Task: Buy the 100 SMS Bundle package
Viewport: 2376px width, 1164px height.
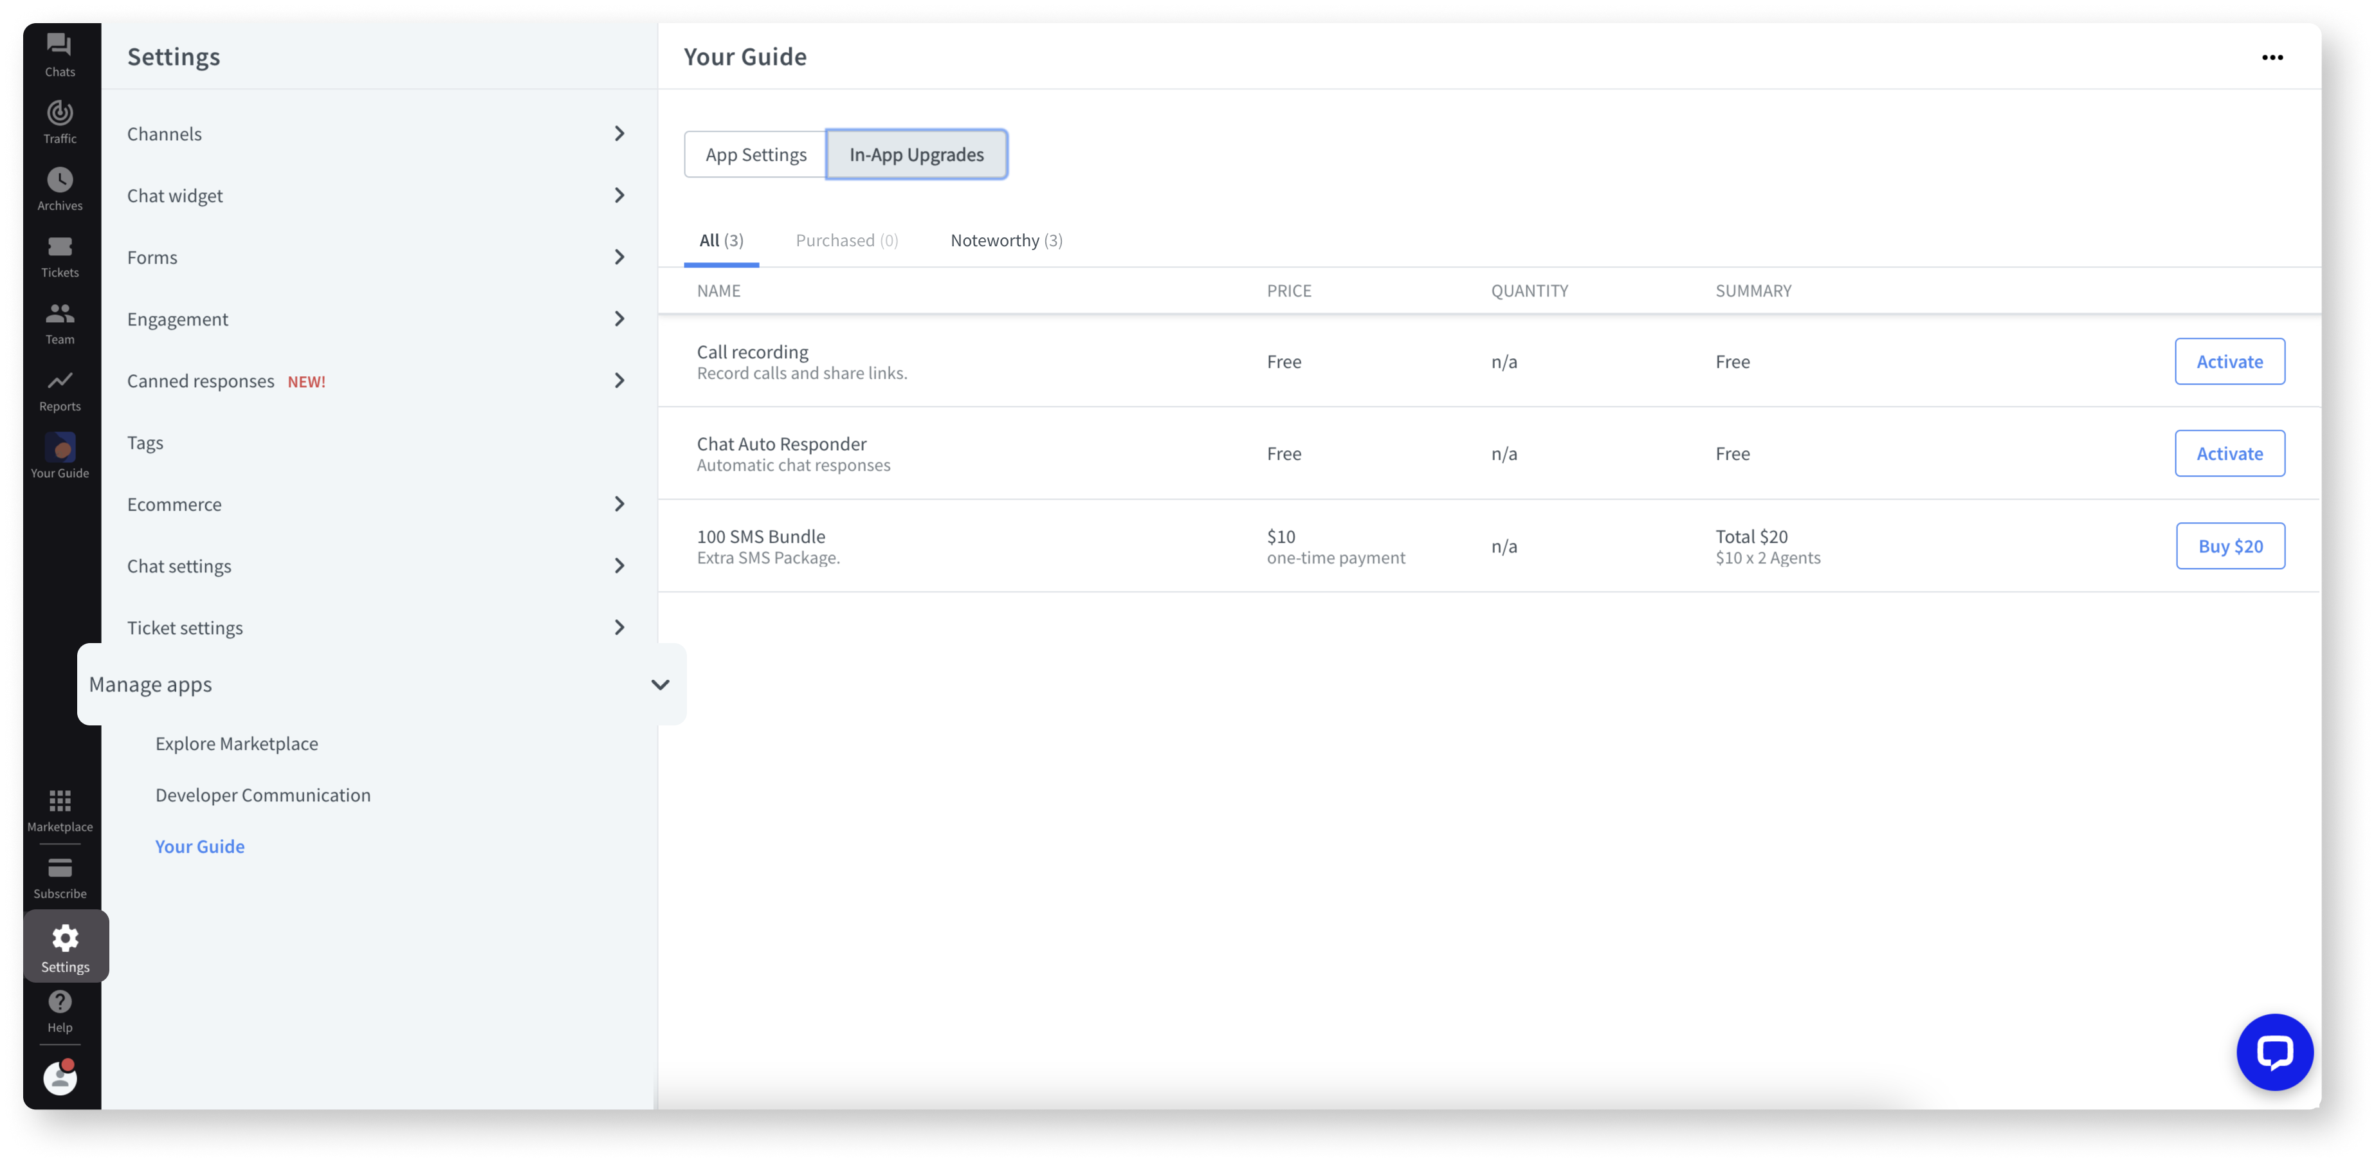Action: coord(2229,545)
